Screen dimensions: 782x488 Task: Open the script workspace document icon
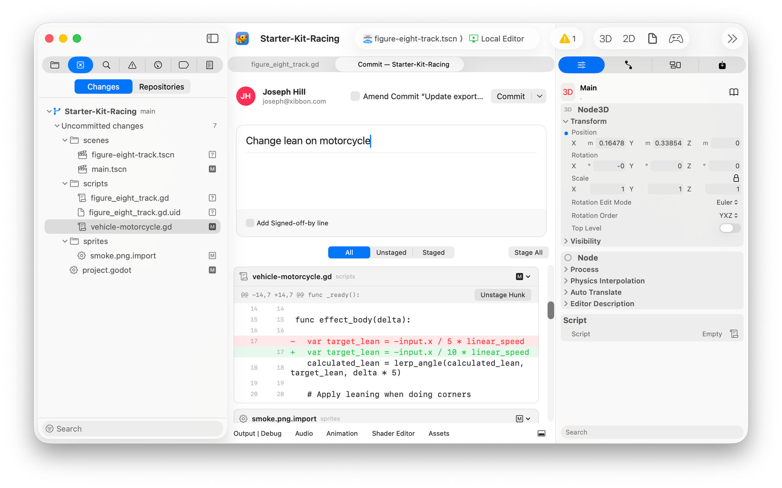pyautogui.click(x=652, y=38)
